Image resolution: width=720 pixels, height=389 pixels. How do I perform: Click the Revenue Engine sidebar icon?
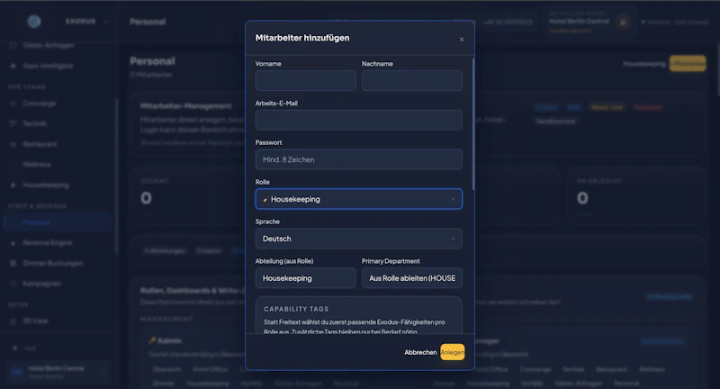point(13,242)
